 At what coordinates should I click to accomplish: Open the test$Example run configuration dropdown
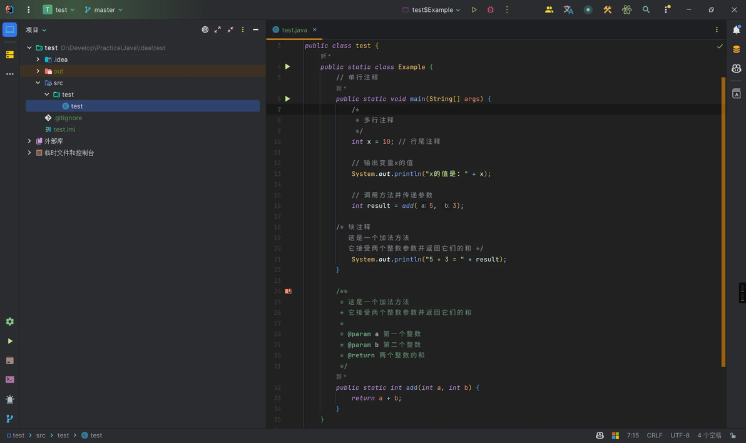[432, 9]
